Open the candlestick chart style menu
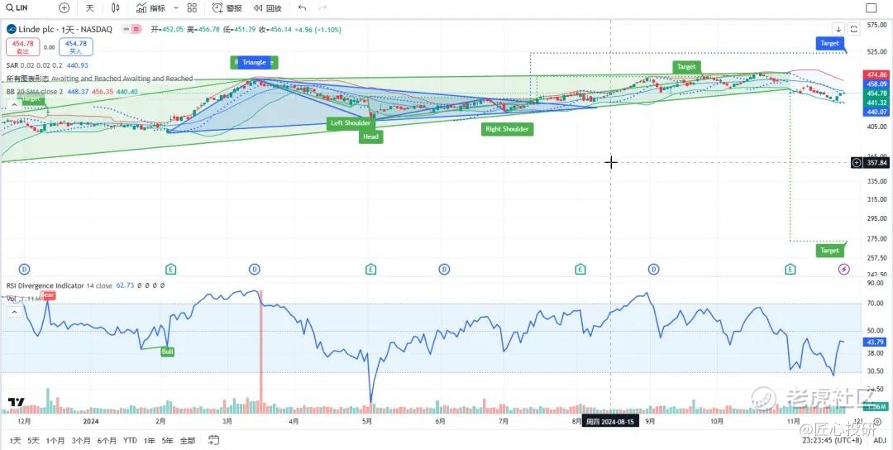This screenshot has width=893, height=450. pos(116,8)
